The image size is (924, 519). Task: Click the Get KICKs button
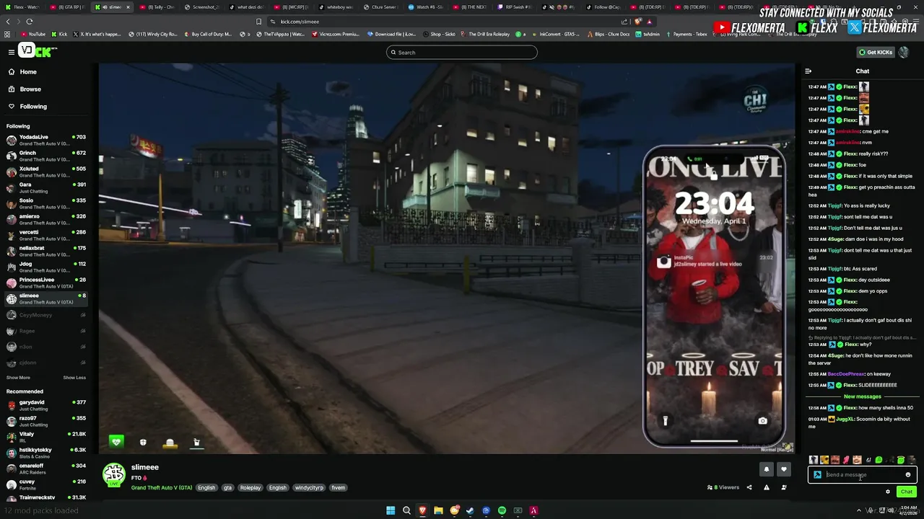coord(876,52)
